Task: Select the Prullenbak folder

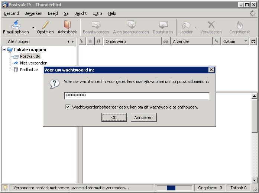Action: [x=29, y=70]
